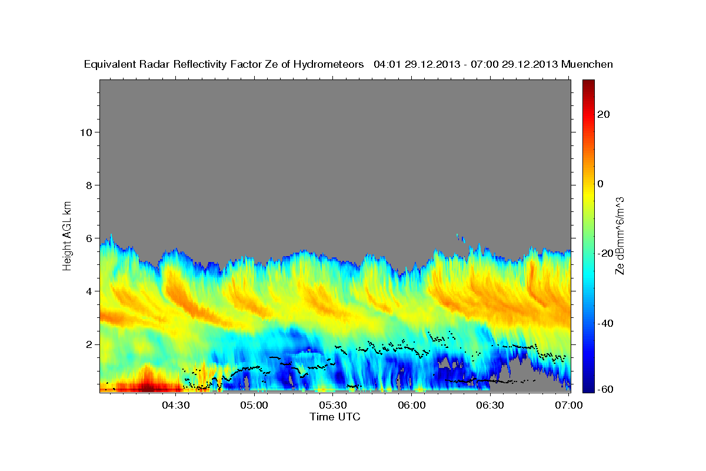Click the 06:30 time tick label
Viewport: 706px width, 471px height.
(x=491, y=405)
